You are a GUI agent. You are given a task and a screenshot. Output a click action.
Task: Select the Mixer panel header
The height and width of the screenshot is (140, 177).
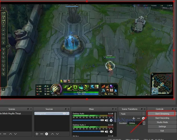click(x=91, y=109)
